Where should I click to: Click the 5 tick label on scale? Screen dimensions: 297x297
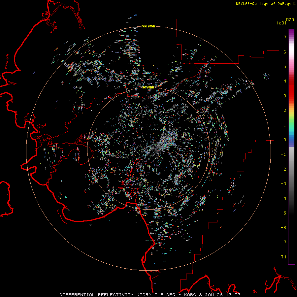[285, 66]
